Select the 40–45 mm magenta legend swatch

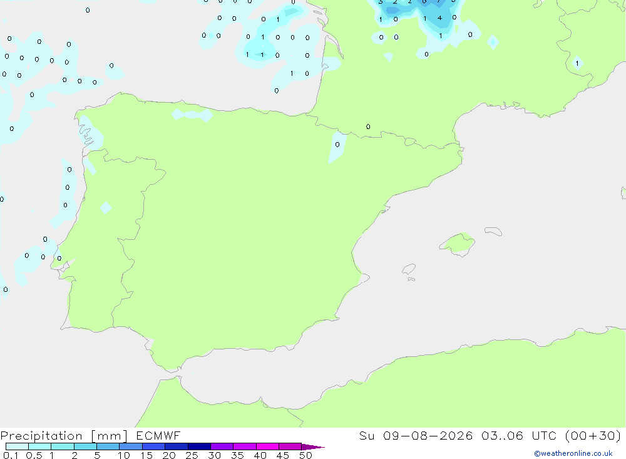pyautogui.click(x=267, y=446)
